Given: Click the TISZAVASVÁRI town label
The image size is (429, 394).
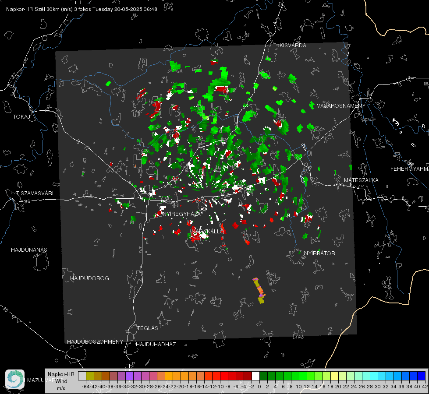Looking at the screenshot, I should coord(35,193).
